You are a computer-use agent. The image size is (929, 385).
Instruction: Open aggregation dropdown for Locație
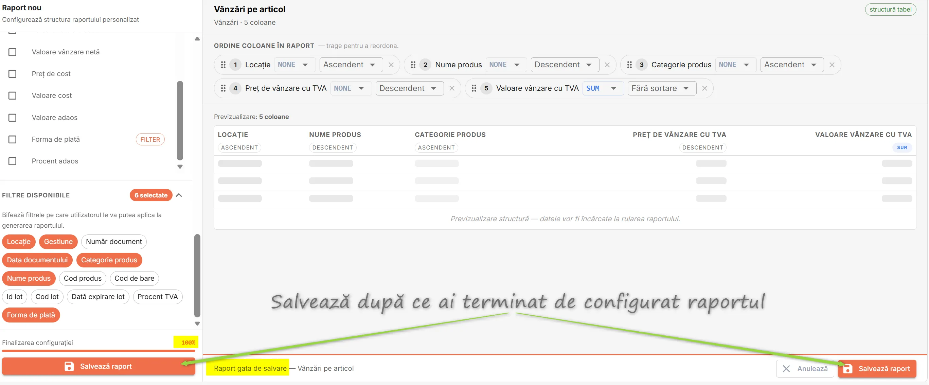(294, 65)
